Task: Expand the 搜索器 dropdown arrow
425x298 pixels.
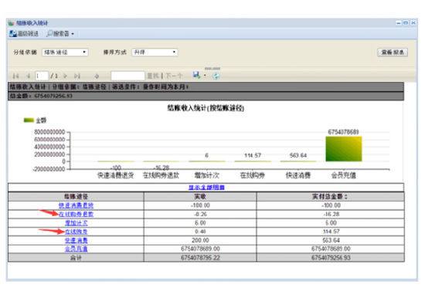Action: pos(73,34)
